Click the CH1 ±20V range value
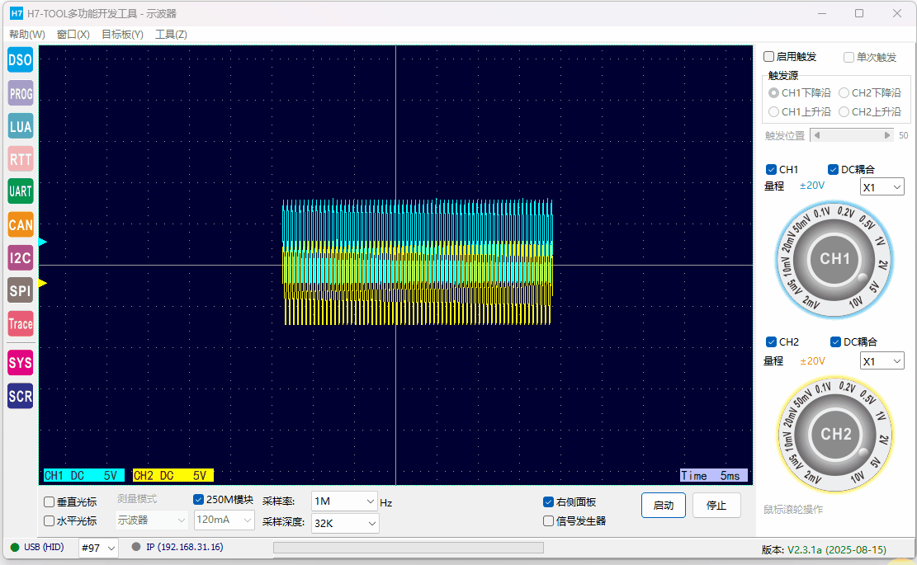 [811, 186]
